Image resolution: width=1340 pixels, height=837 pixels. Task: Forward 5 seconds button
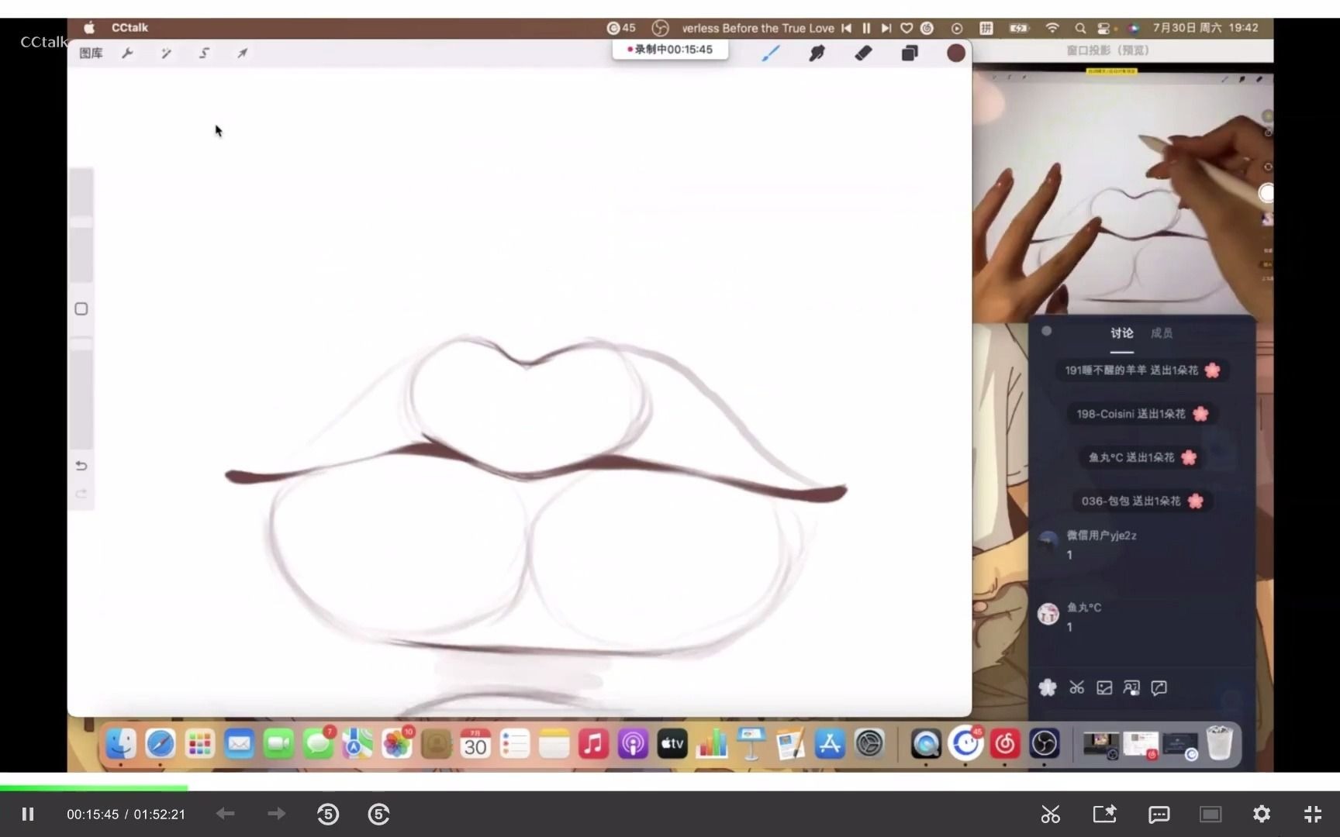click(x=378, y=814)
